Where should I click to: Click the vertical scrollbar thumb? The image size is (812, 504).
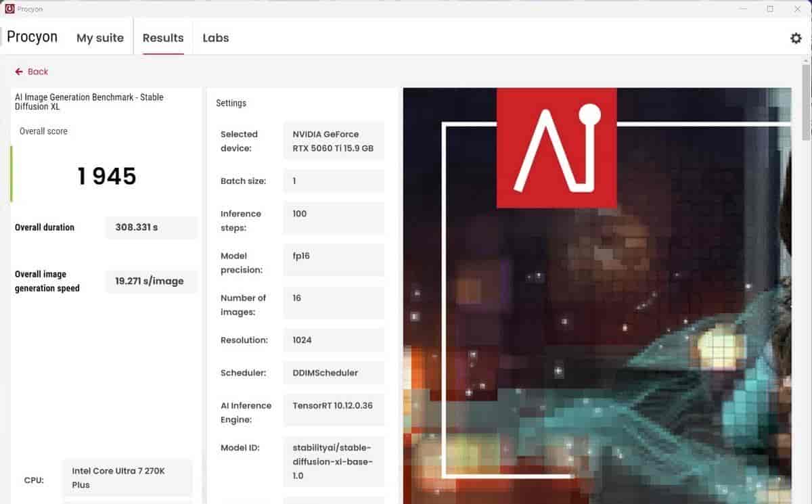(x=806, y=101)
